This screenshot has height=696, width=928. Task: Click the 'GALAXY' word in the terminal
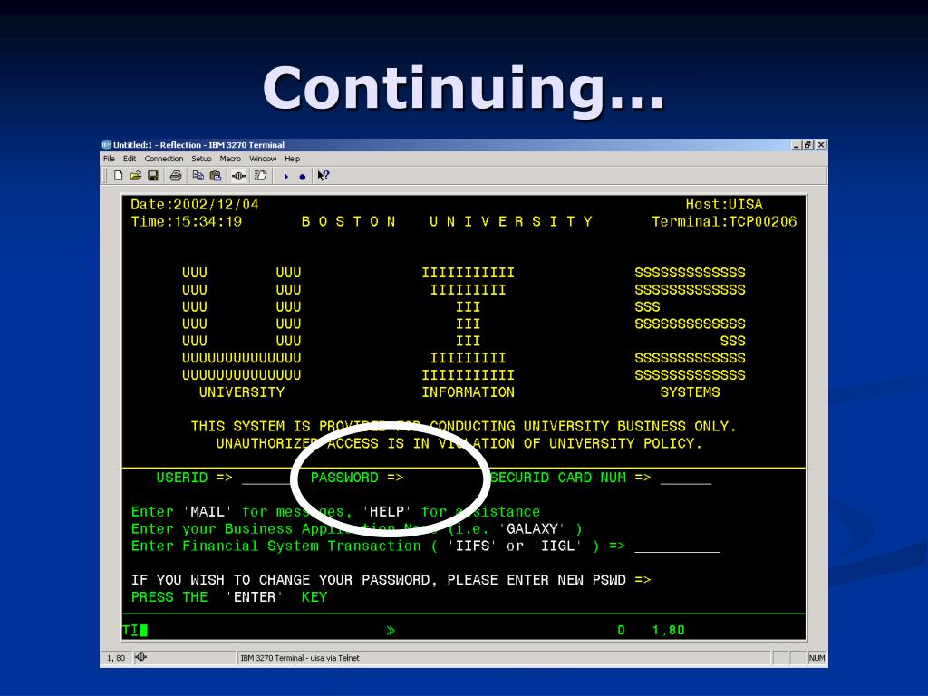(532, 529)
